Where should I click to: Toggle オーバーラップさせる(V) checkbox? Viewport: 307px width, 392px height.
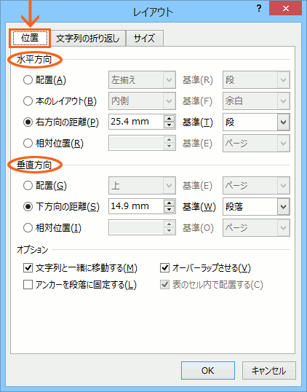(164, 267)
